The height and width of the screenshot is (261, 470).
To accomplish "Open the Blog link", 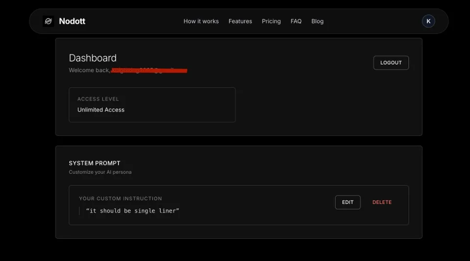I will pyautogui.click(x=317, y=21).
